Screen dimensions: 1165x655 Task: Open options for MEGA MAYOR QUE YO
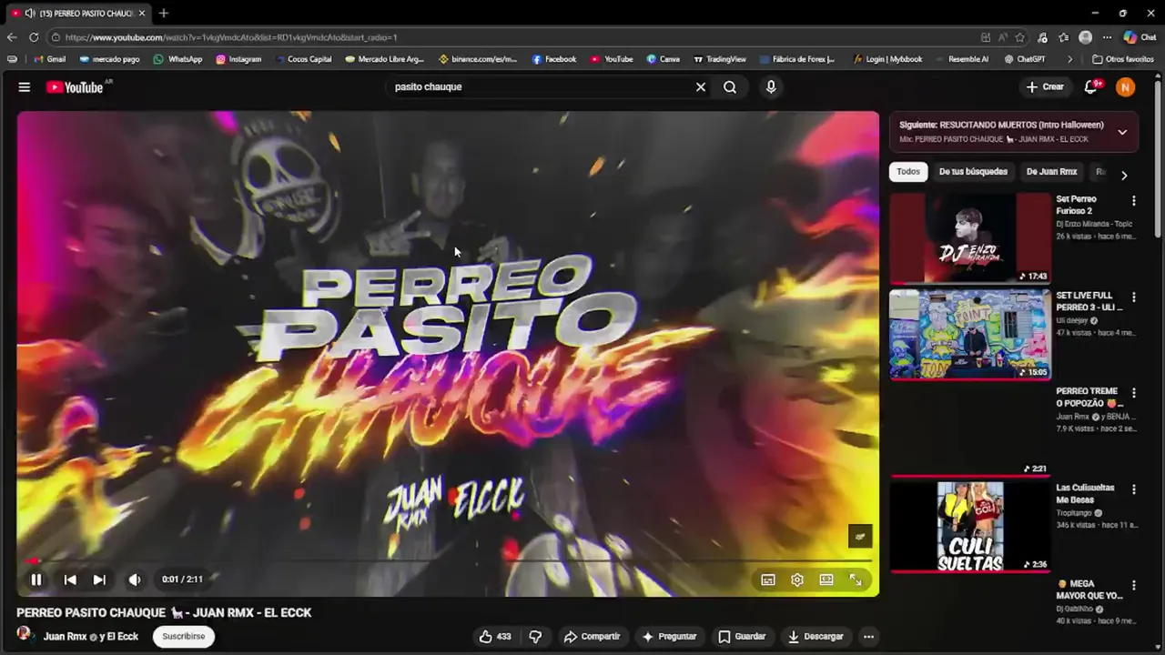(1133, 585)
